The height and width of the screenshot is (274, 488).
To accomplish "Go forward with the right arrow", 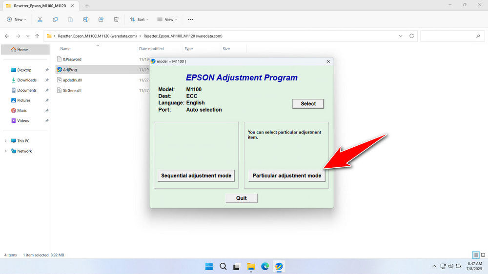I will tap(18, 36).
